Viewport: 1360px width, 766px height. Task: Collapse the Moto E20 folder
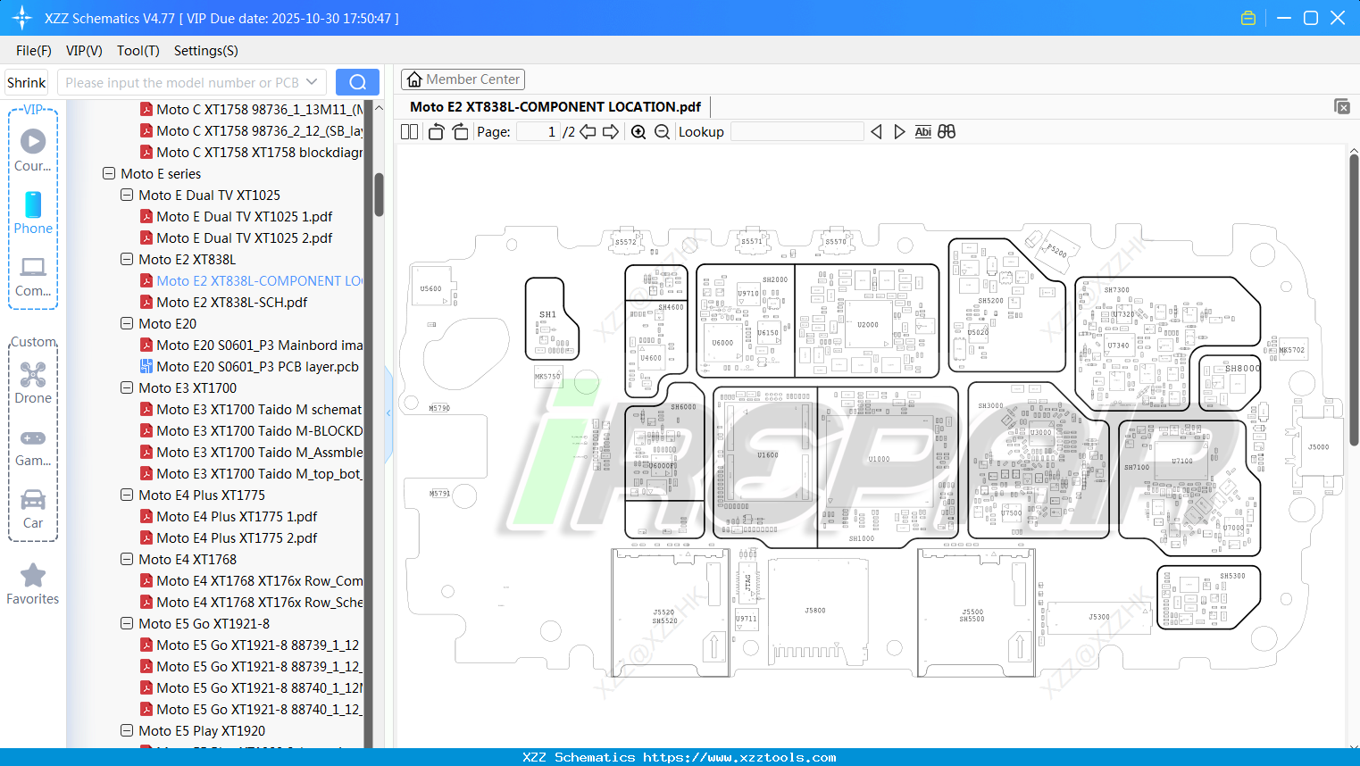click(126, 323)
